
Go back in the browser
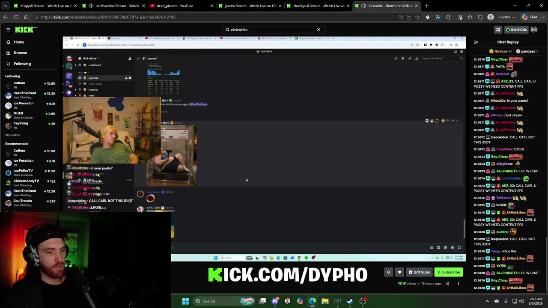(x=6, y=17)
